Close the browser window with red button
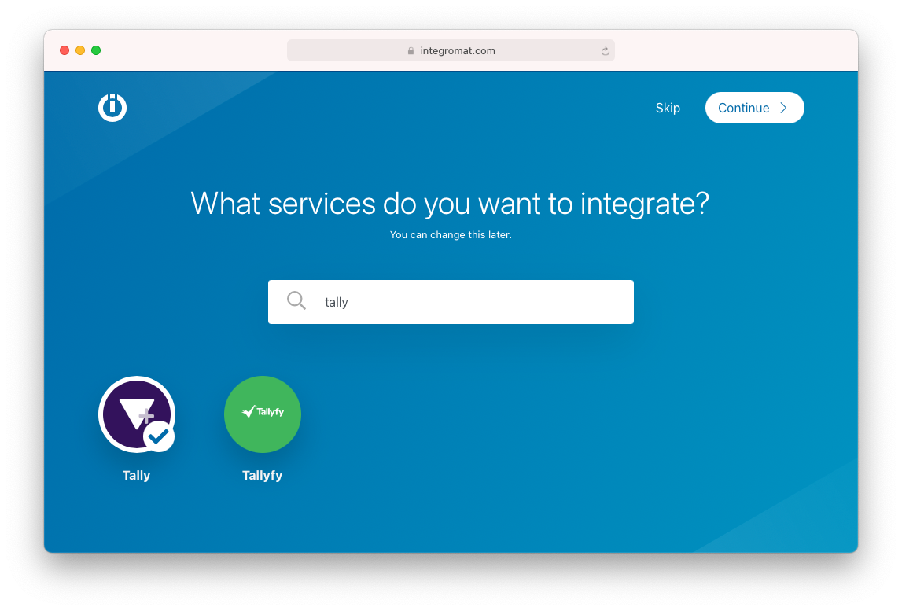 64,50
